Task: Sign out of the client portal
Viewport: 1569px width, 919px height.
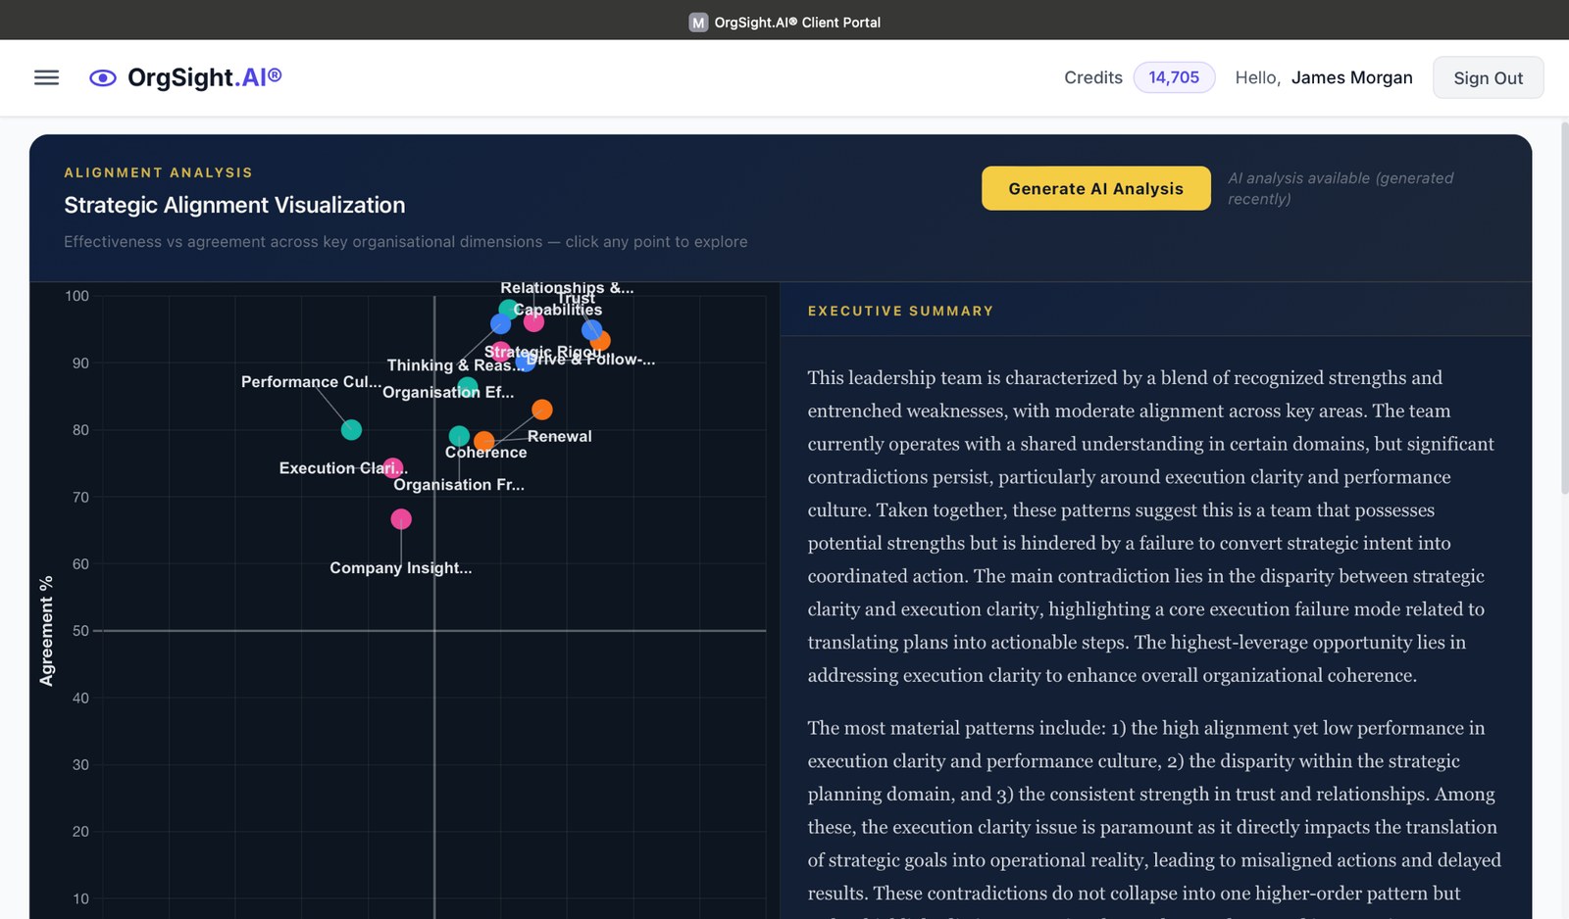Action: (x=1488, y=77)
